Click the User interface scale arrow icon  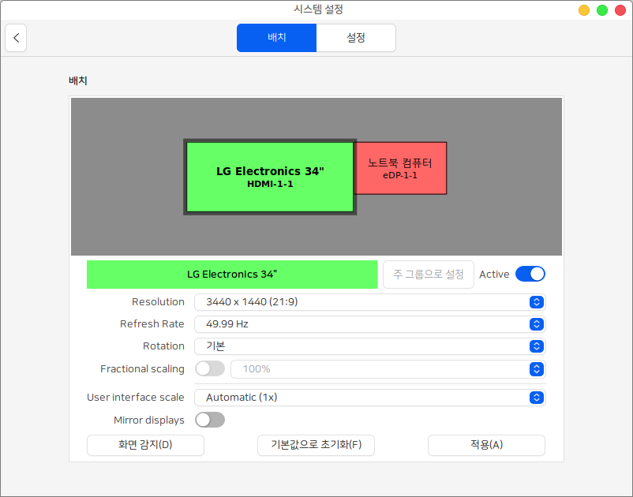click(x=537, y=398)
